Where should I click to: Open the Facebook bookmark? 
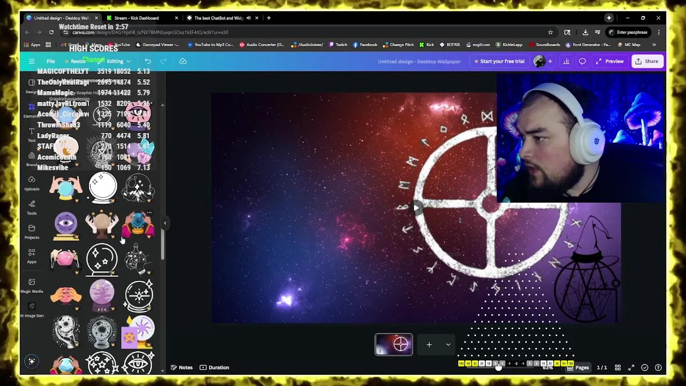(x=364, y=44)
